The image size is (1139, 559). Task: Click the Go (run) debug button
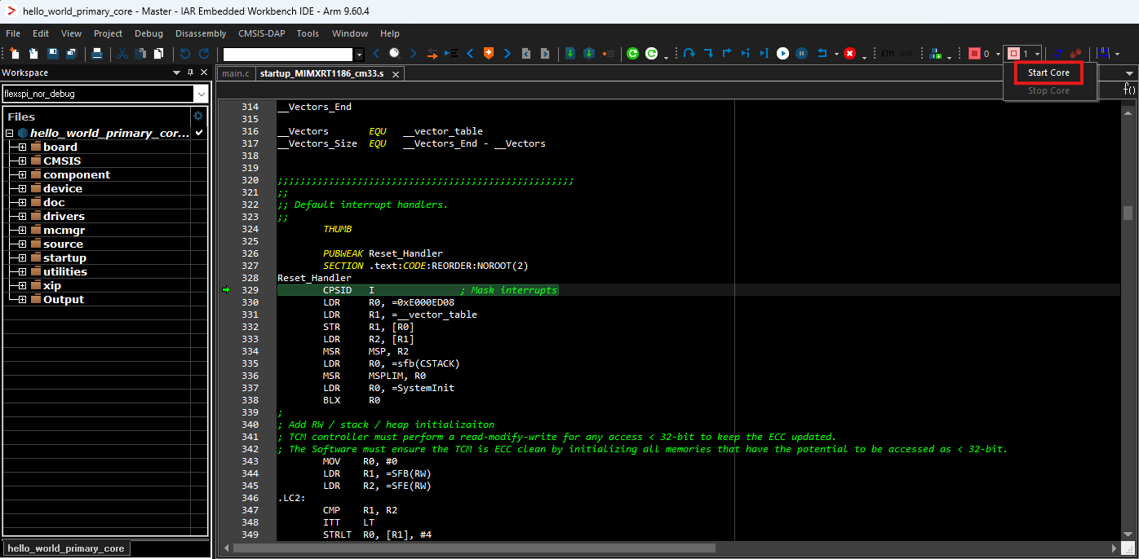782,54
